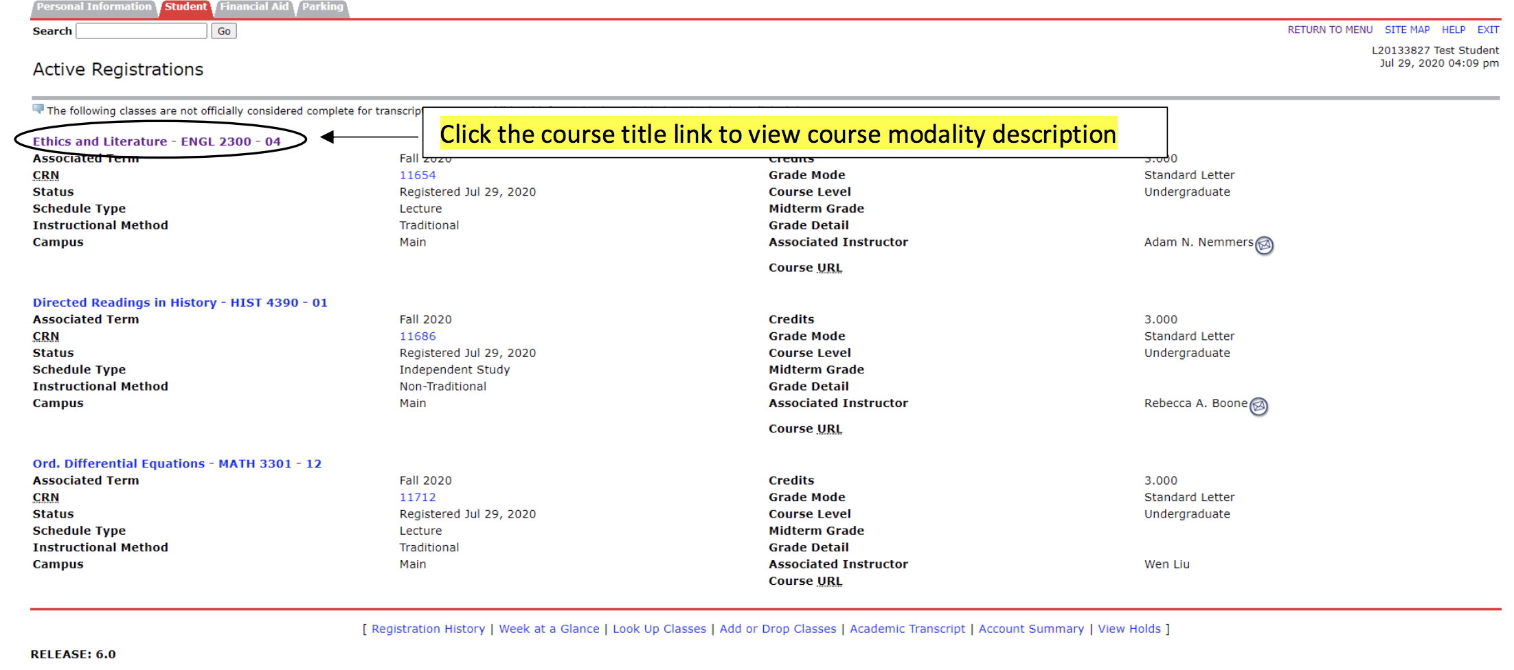
Task: Click the HELP link
Action: coord(1454,30)
